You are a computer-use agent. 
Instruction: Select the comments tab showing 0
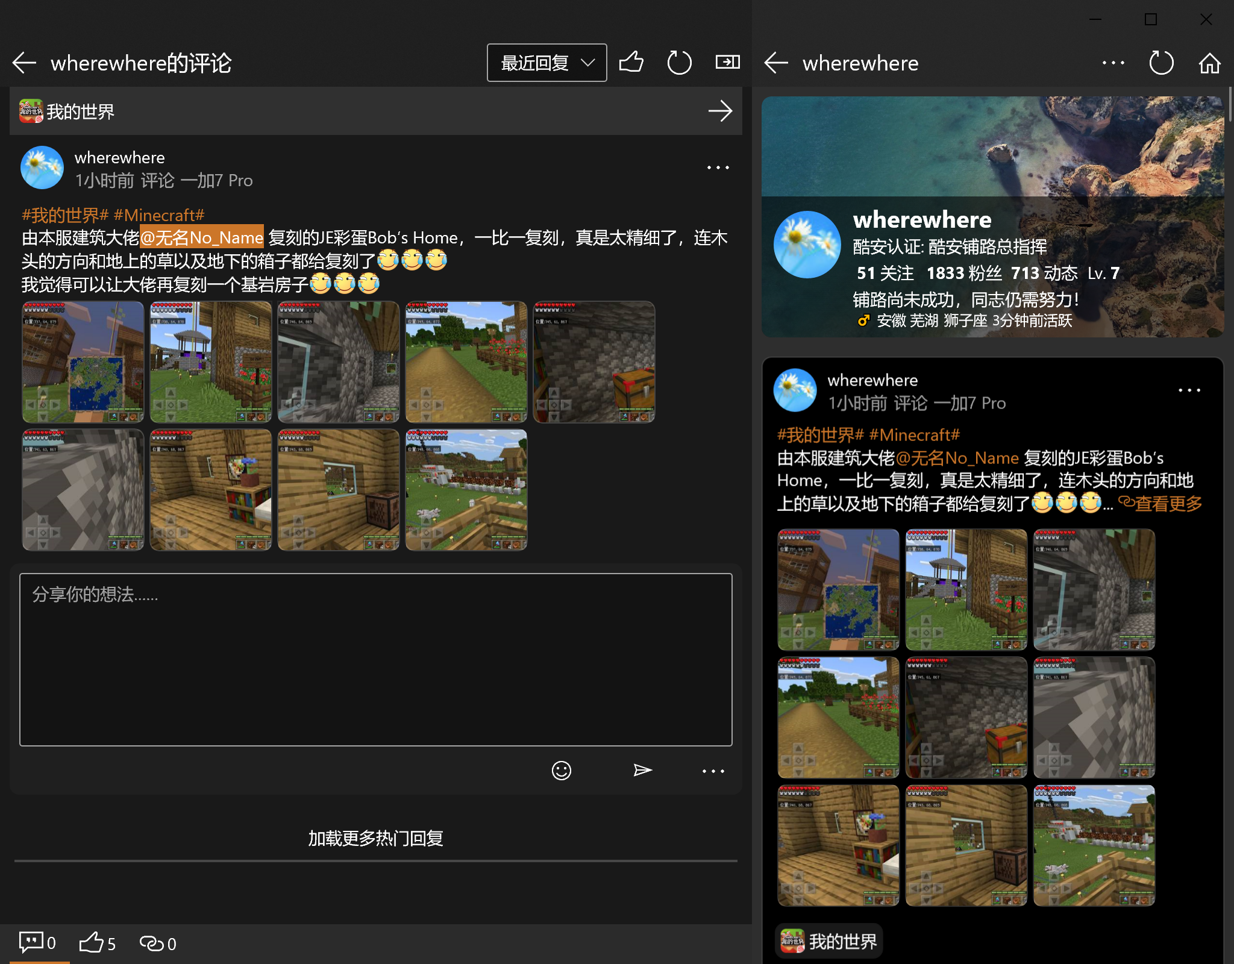(x=37, y=943)
